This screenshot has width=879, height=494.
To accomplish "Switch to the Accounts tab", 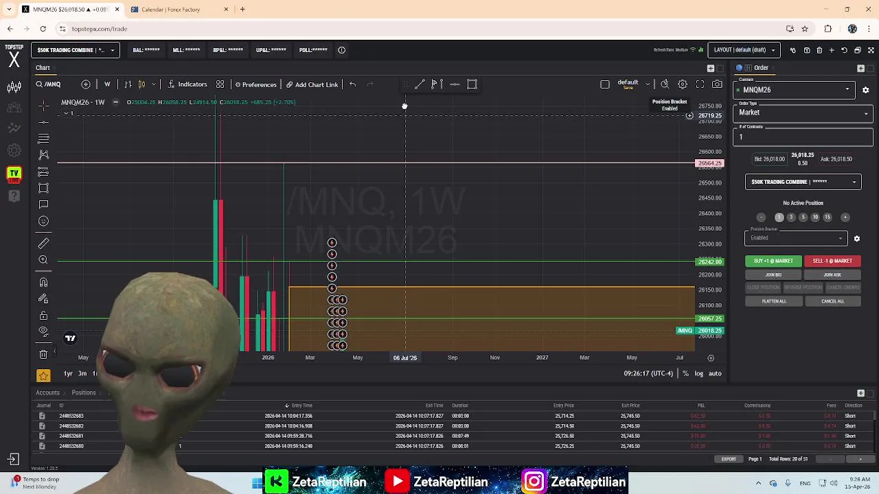I will pyautogui.click(x=47, y=393).
